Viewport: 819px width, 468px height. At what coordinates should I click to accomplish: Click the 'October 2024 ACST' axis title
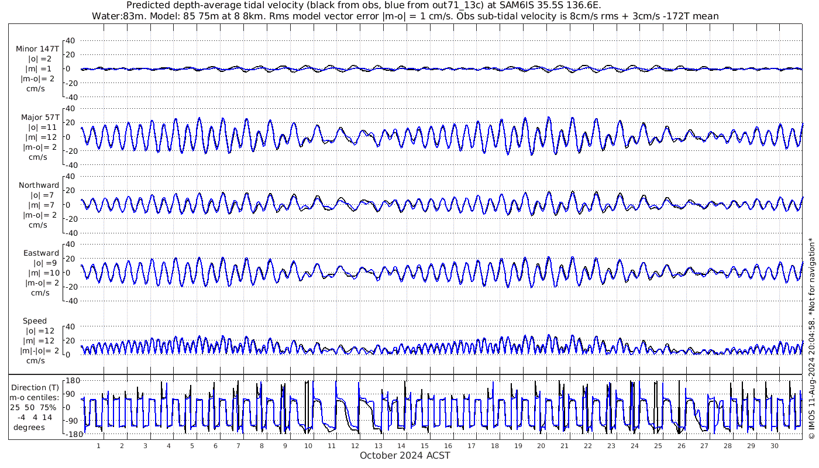405,456
